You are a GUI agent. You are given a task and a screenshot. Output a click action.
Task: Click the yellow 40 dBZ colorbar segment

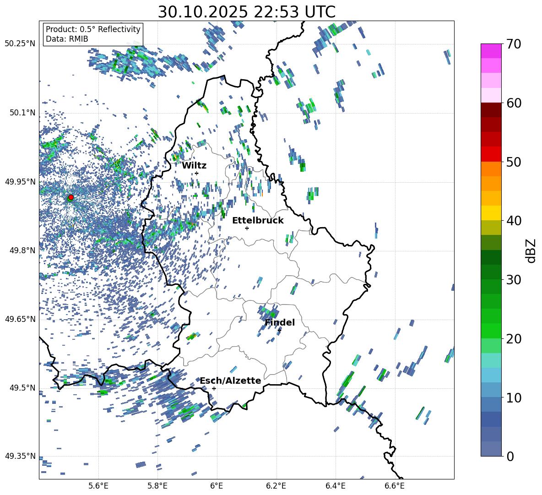coord(491,213)
